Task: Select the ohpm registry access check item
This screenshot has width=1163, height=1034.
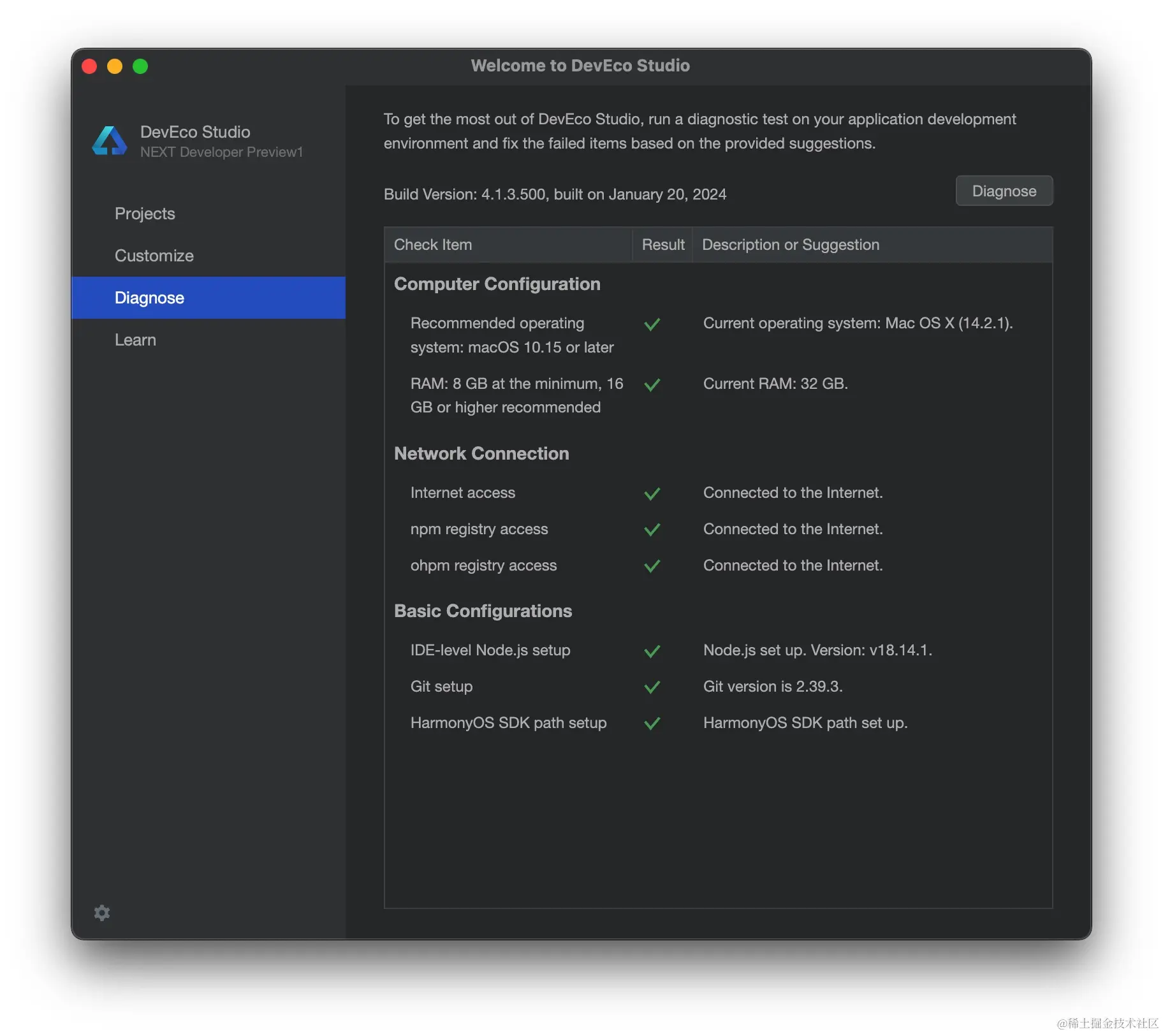Action: [484, 565]
